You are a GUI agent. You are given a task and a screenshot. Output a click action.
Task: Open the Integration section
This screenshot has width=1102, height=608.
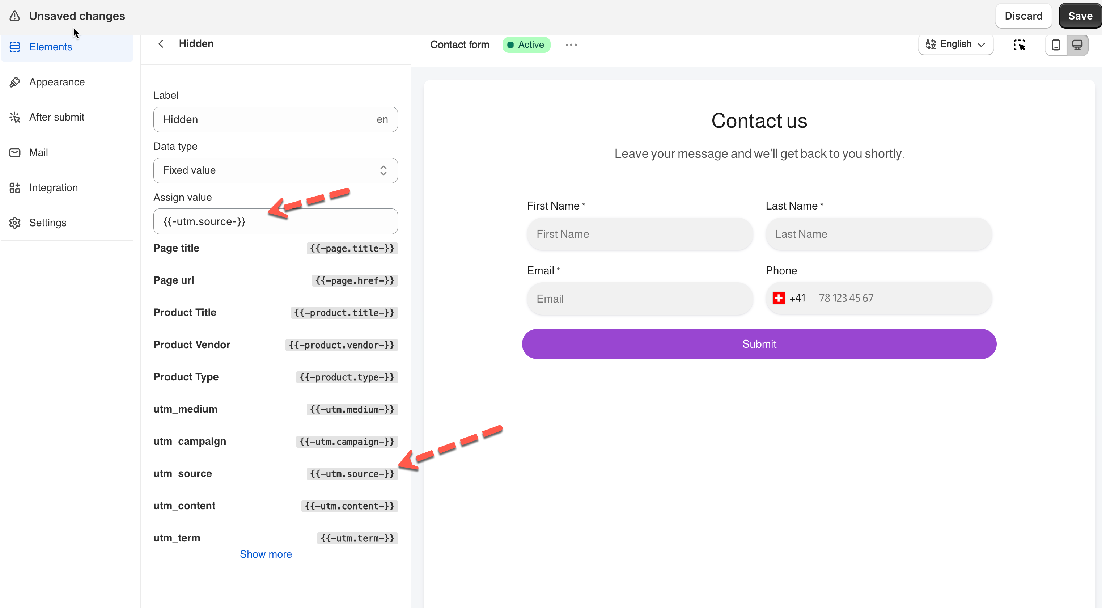pyautogui.click(x=54, y=187)
